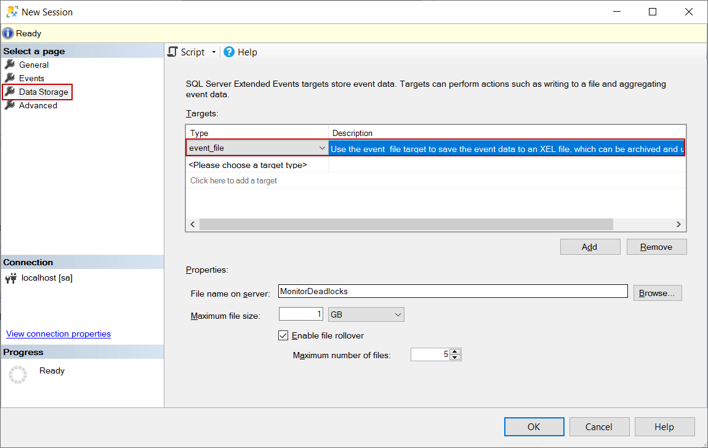Click the Events page wrench icon
The height and width of the screenshot is (448, 708).
point(11,78)
